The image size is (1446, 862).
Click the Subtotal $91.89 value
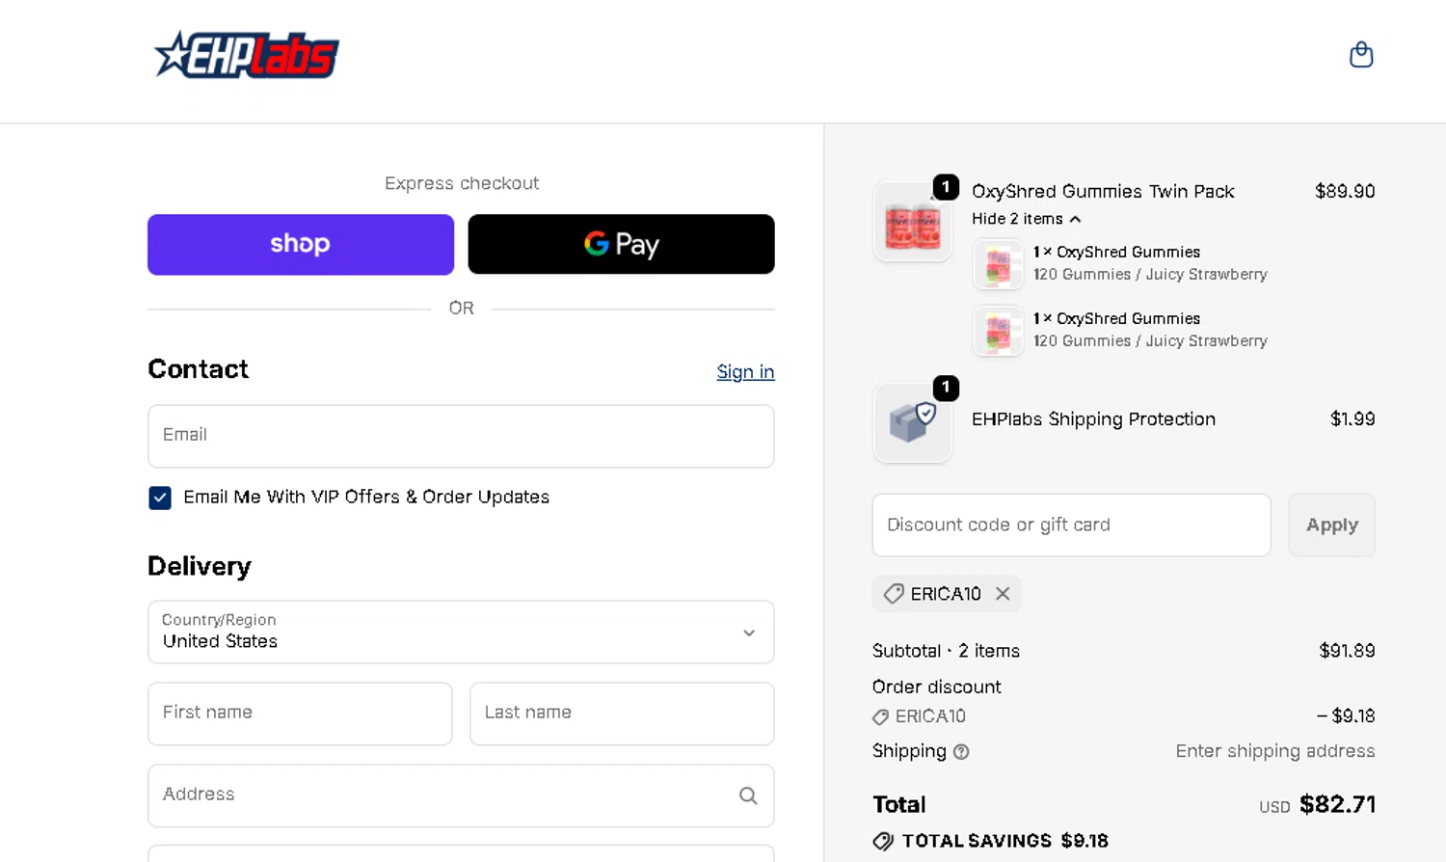click(1347, 651)
